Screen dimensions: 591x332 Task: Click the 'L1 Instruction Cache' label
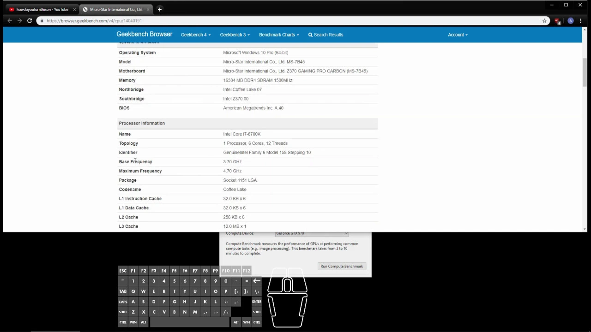click(140, 199)
